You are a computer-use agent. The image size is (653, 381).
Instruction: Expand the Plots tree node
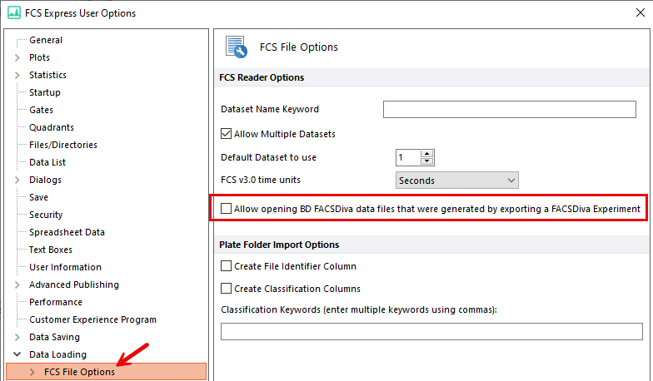click(x=17, y=57)
